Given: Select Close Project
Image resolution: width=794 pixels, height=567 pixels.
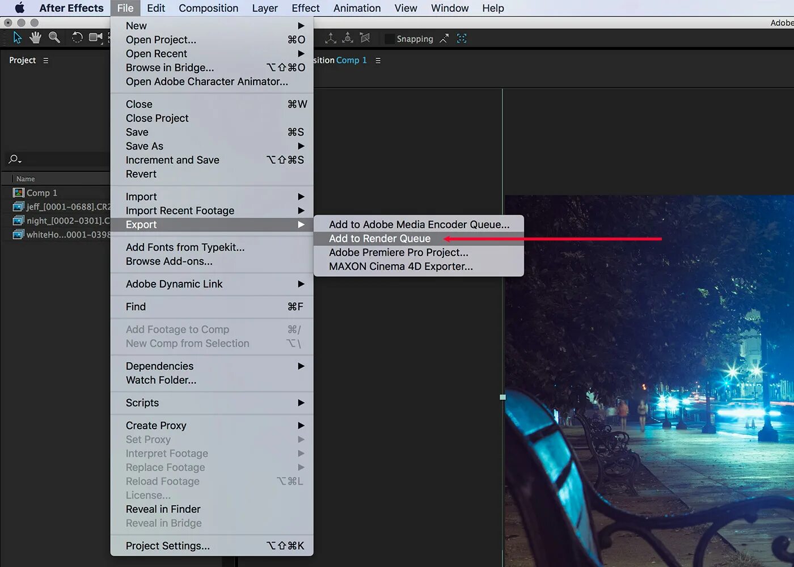Looking at the screenshot, I should 212,118.
